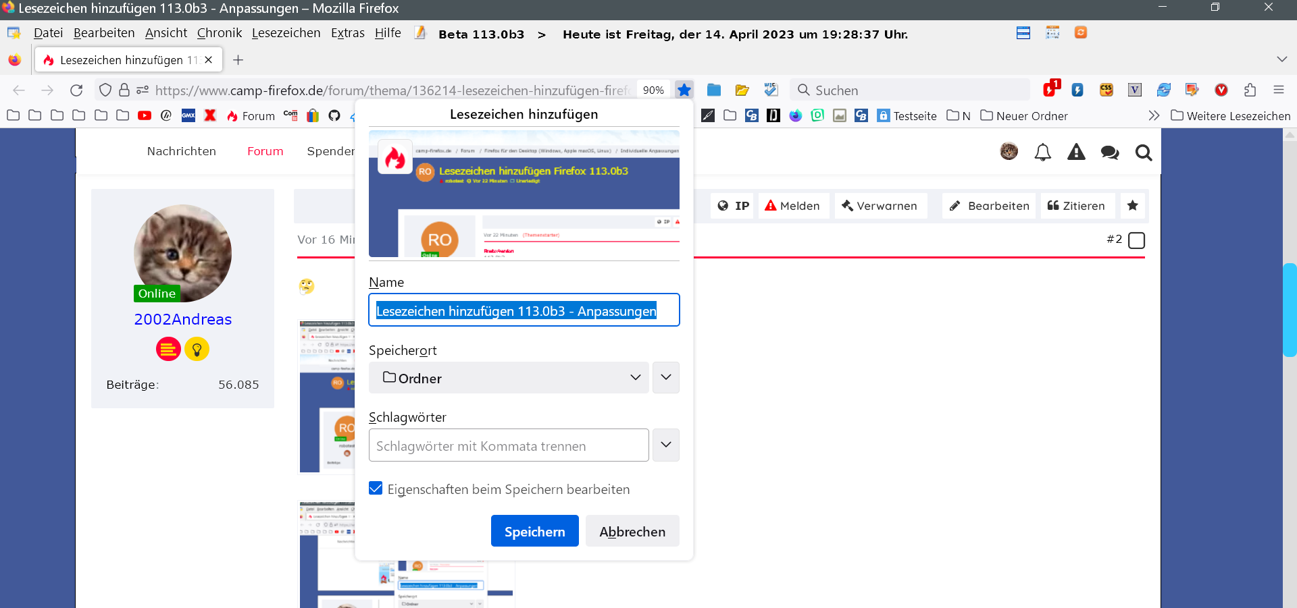Toggle 'Eigenschaften beim Speichern bearbeiten' checkbox
The height and width of the screenshot is (608, 1297).
pos(376,489)
